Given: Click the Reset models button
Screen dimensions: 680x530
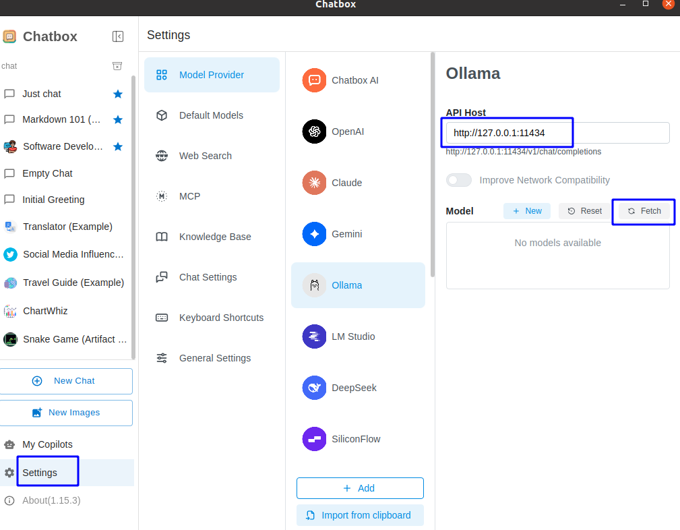Looking at the screenshot, I should (584, 211).
